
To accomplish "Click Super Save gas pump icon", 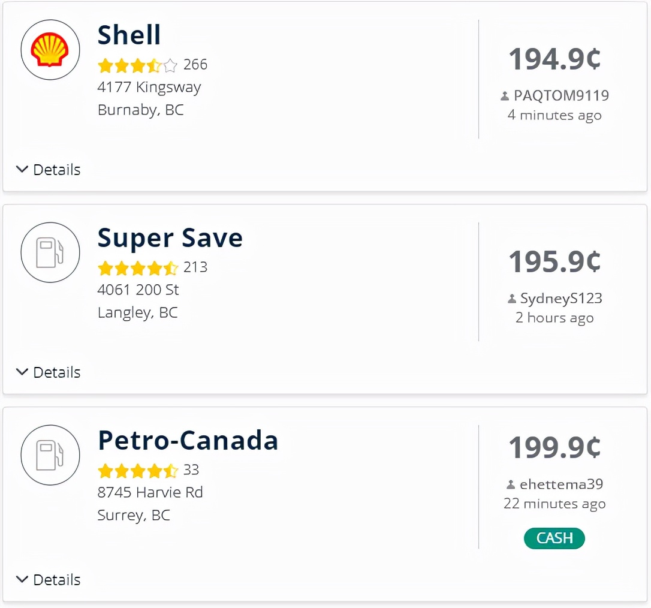I will [x=50, y=252].
